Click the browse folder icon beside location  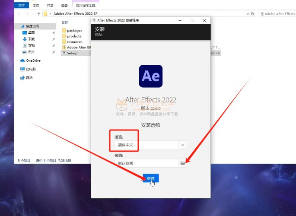tap(182, 163)
